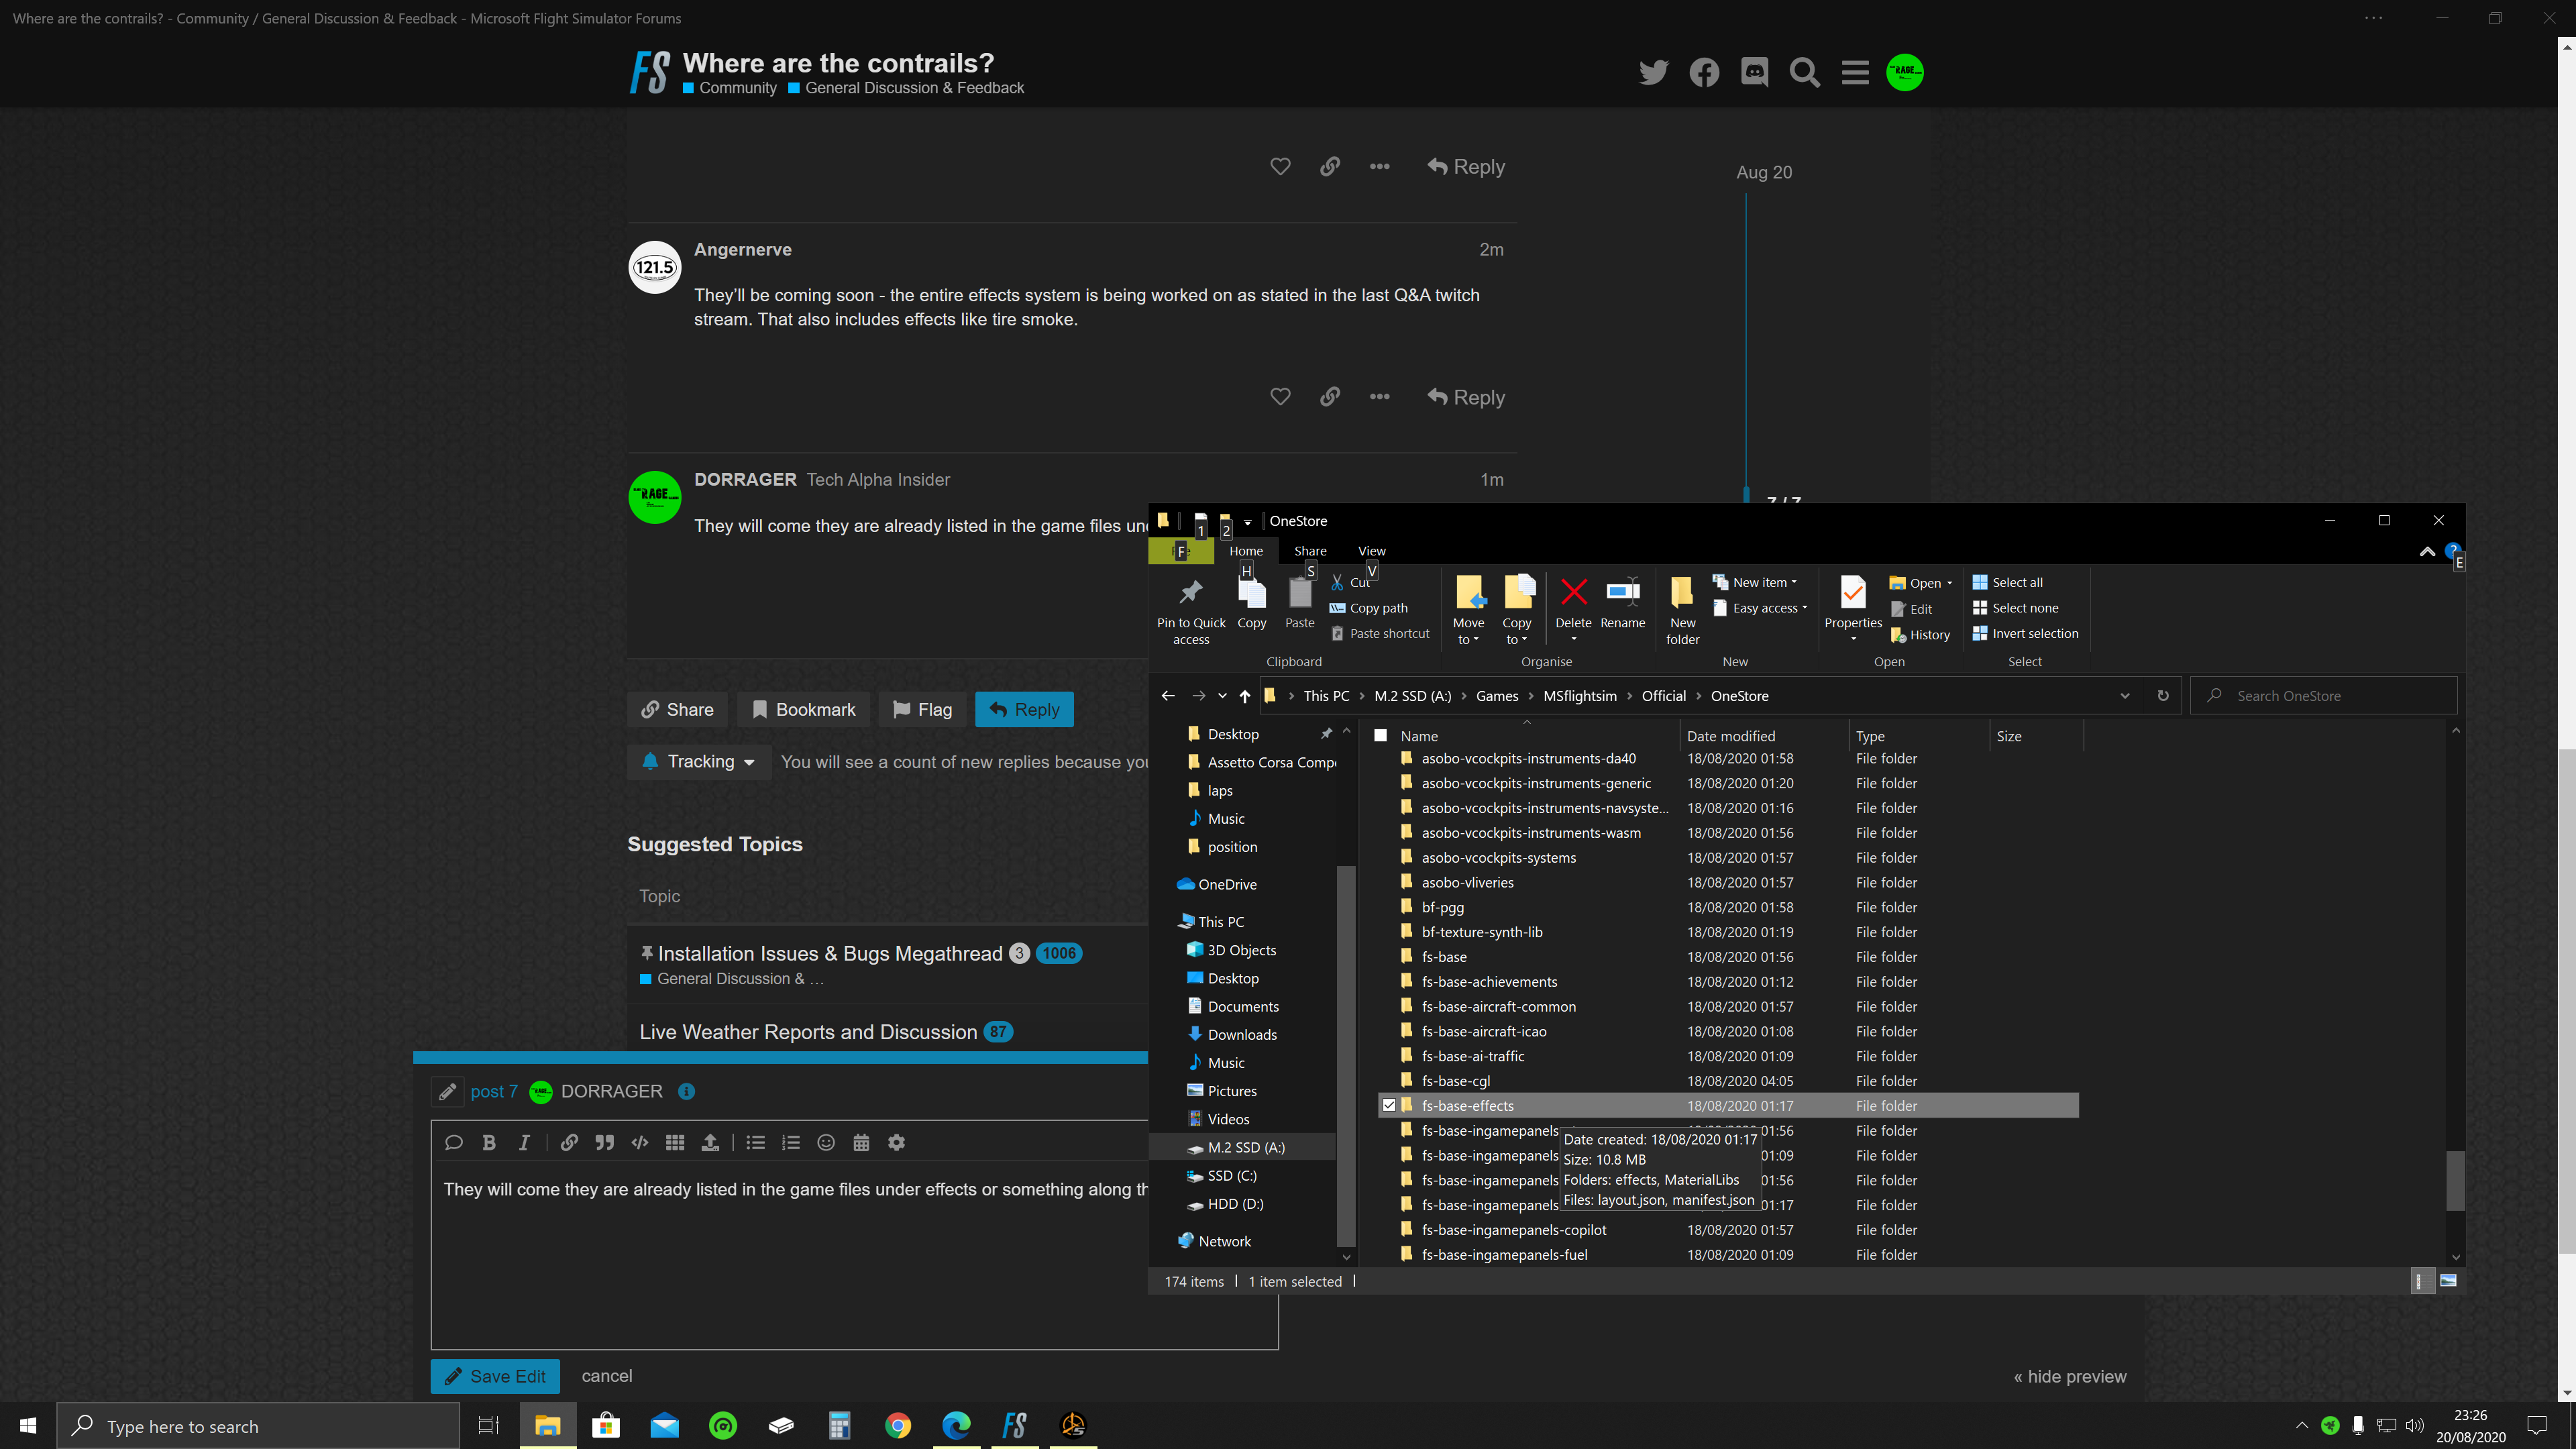Screen dimensions: 2576x1449
Task: Click Delete in the Explorer ribbon
Action: coord(1573,608)
